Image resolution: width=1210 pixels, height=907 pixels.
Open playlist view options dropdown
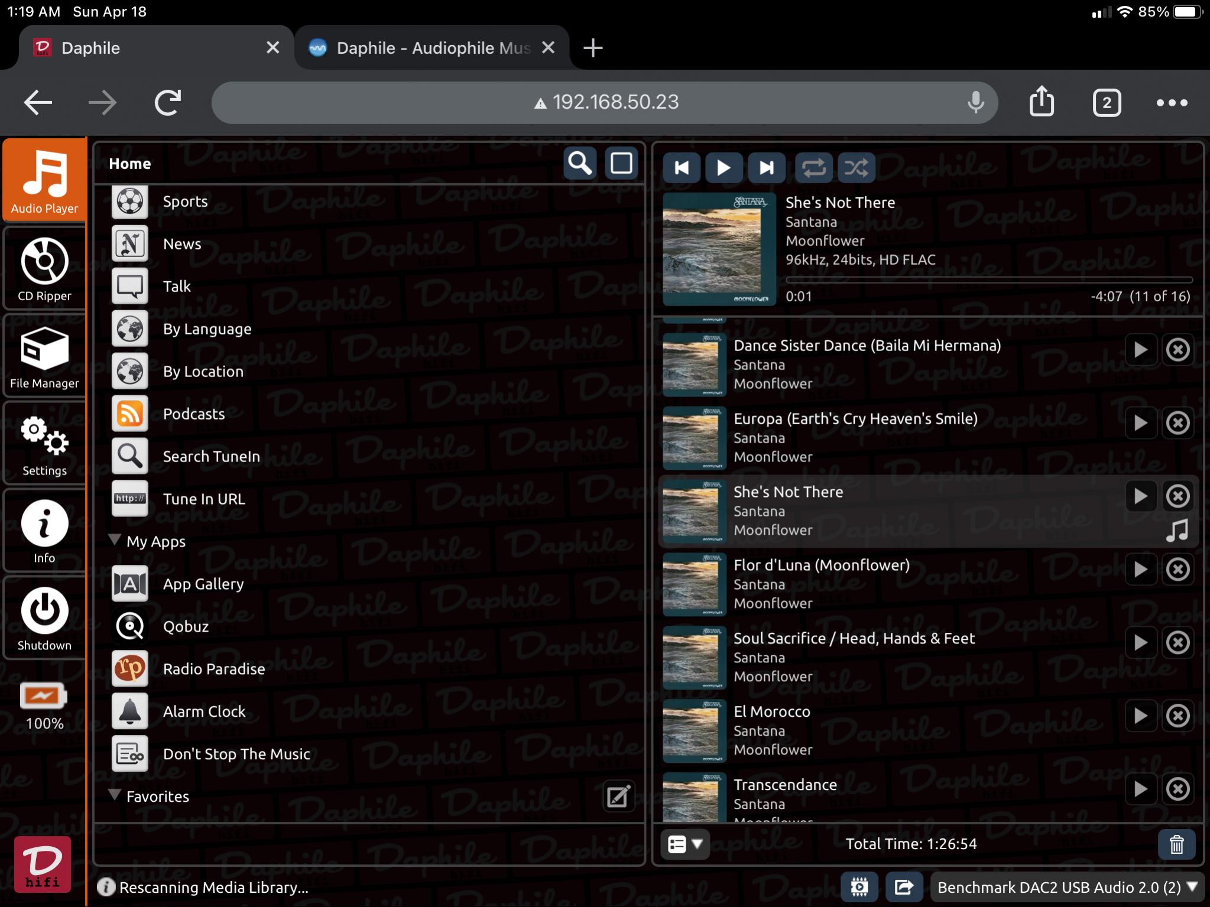685,844
